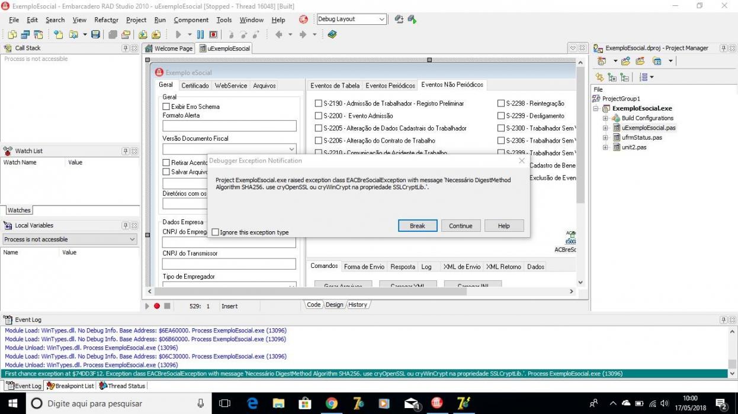Expand the Build Configurations node

[x=606, y=118]
